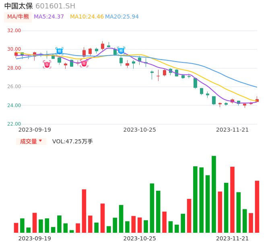Click the 2023-09-19 date under the price chart
276x244 pixels.
tap(35, 130)
